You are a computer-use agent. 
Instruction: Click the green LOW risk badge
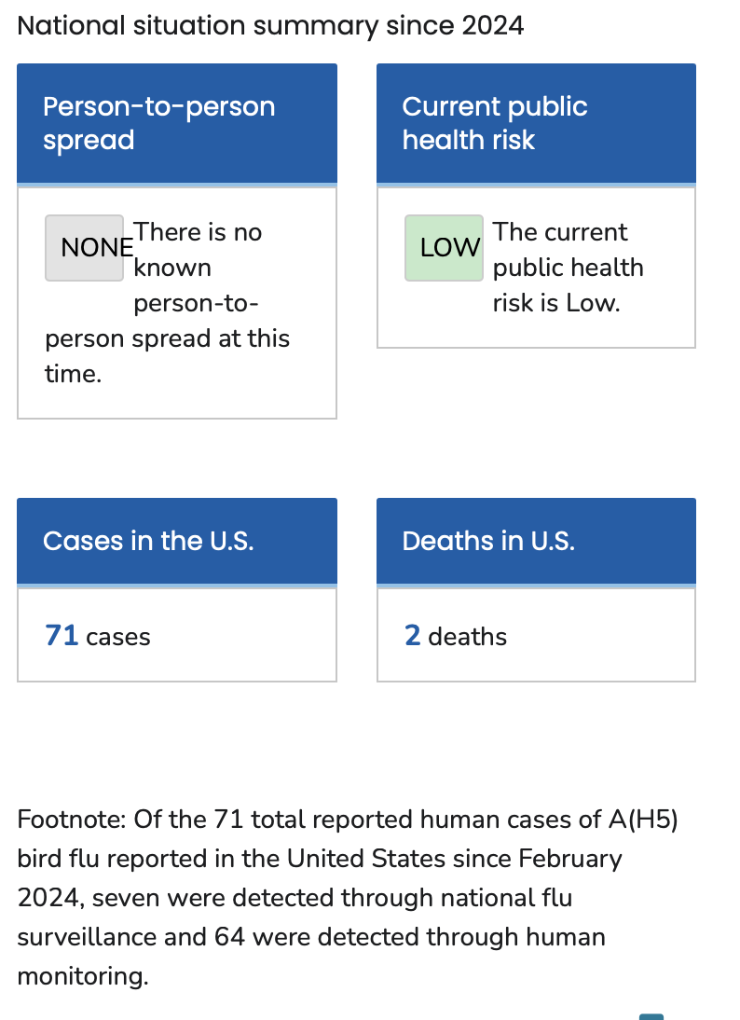point(444,248)
